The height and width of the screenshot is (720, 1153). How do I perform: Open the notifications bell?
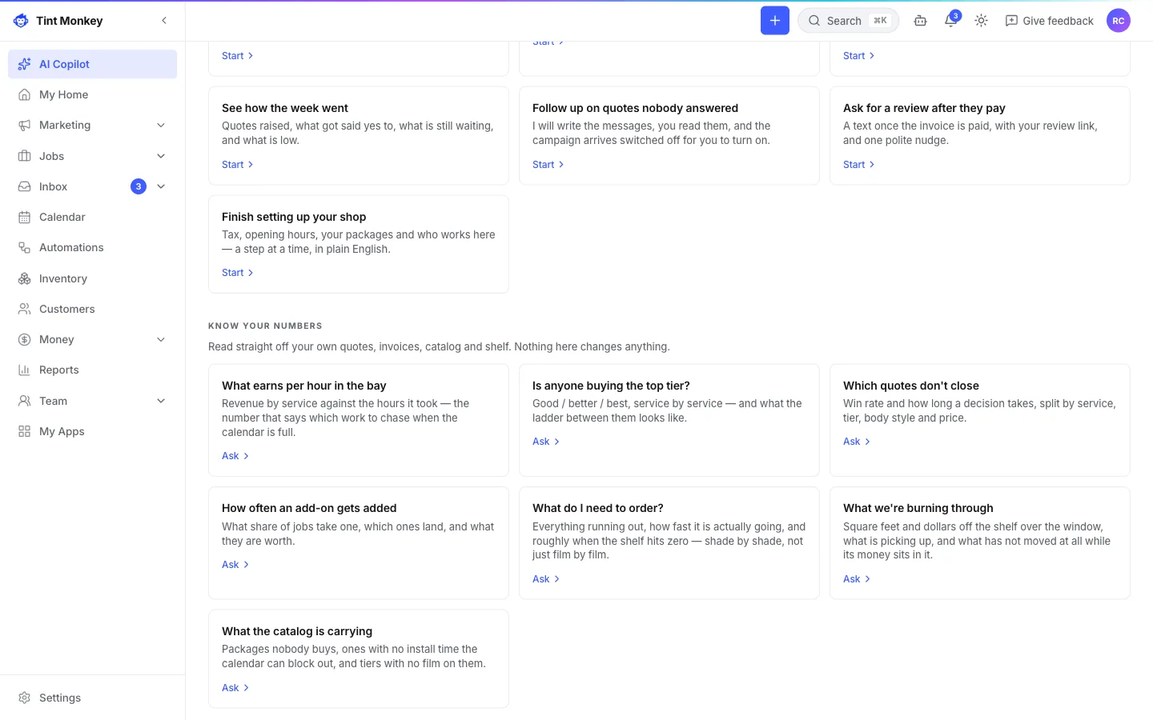tap(951, 21)
